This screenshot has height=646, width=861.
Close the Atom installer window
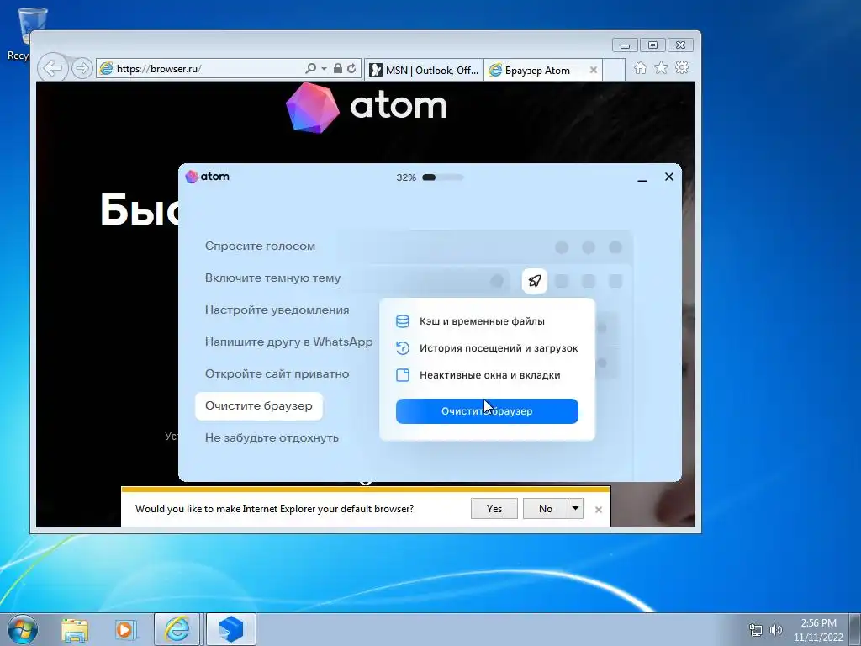click(x=668, y=177)
